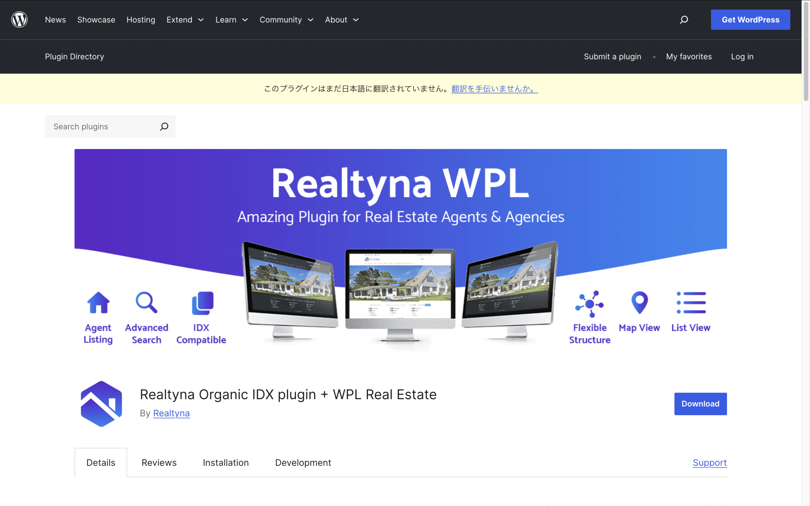Open the Support link
The width and height of the screenshot is (810, 506).
click(710, 462)
